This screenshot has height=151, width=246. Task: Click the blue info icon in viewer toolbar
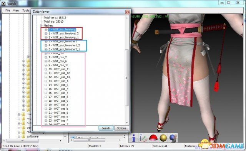pyautogui.click(x=133, y=138)
